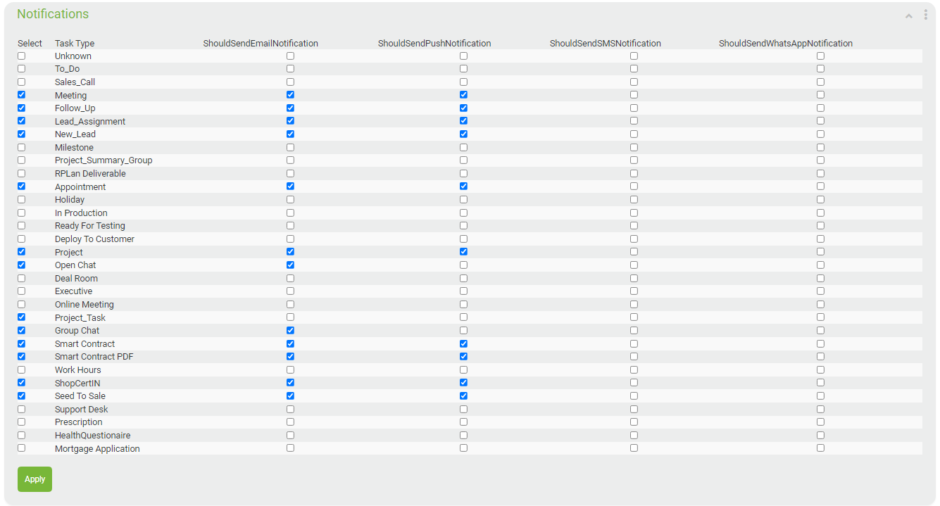Enable push notification for Open Chat
The image size is (940, 506).
tap(463, 265)
